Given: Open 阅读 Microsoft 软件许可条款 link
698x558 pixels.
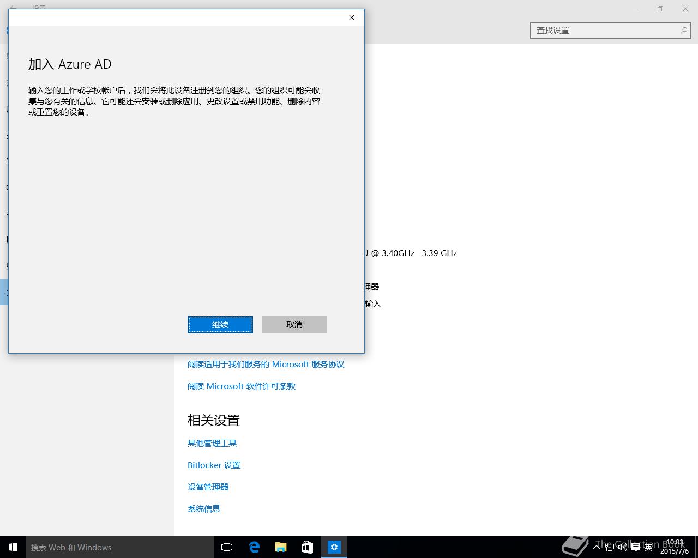Looking at the screenshot, I should [x=242, y=386].
